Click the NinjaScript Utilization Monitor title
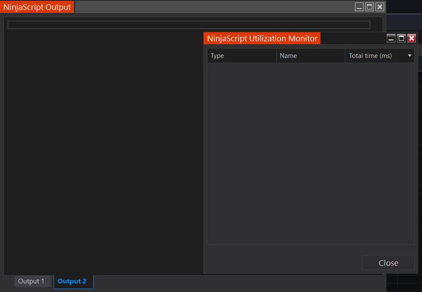Image resolution: width=422 pixels, height=292 pixels. tap(262, 39)
